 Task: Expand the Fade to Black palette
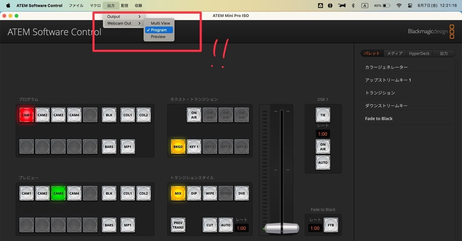point(406,119)
